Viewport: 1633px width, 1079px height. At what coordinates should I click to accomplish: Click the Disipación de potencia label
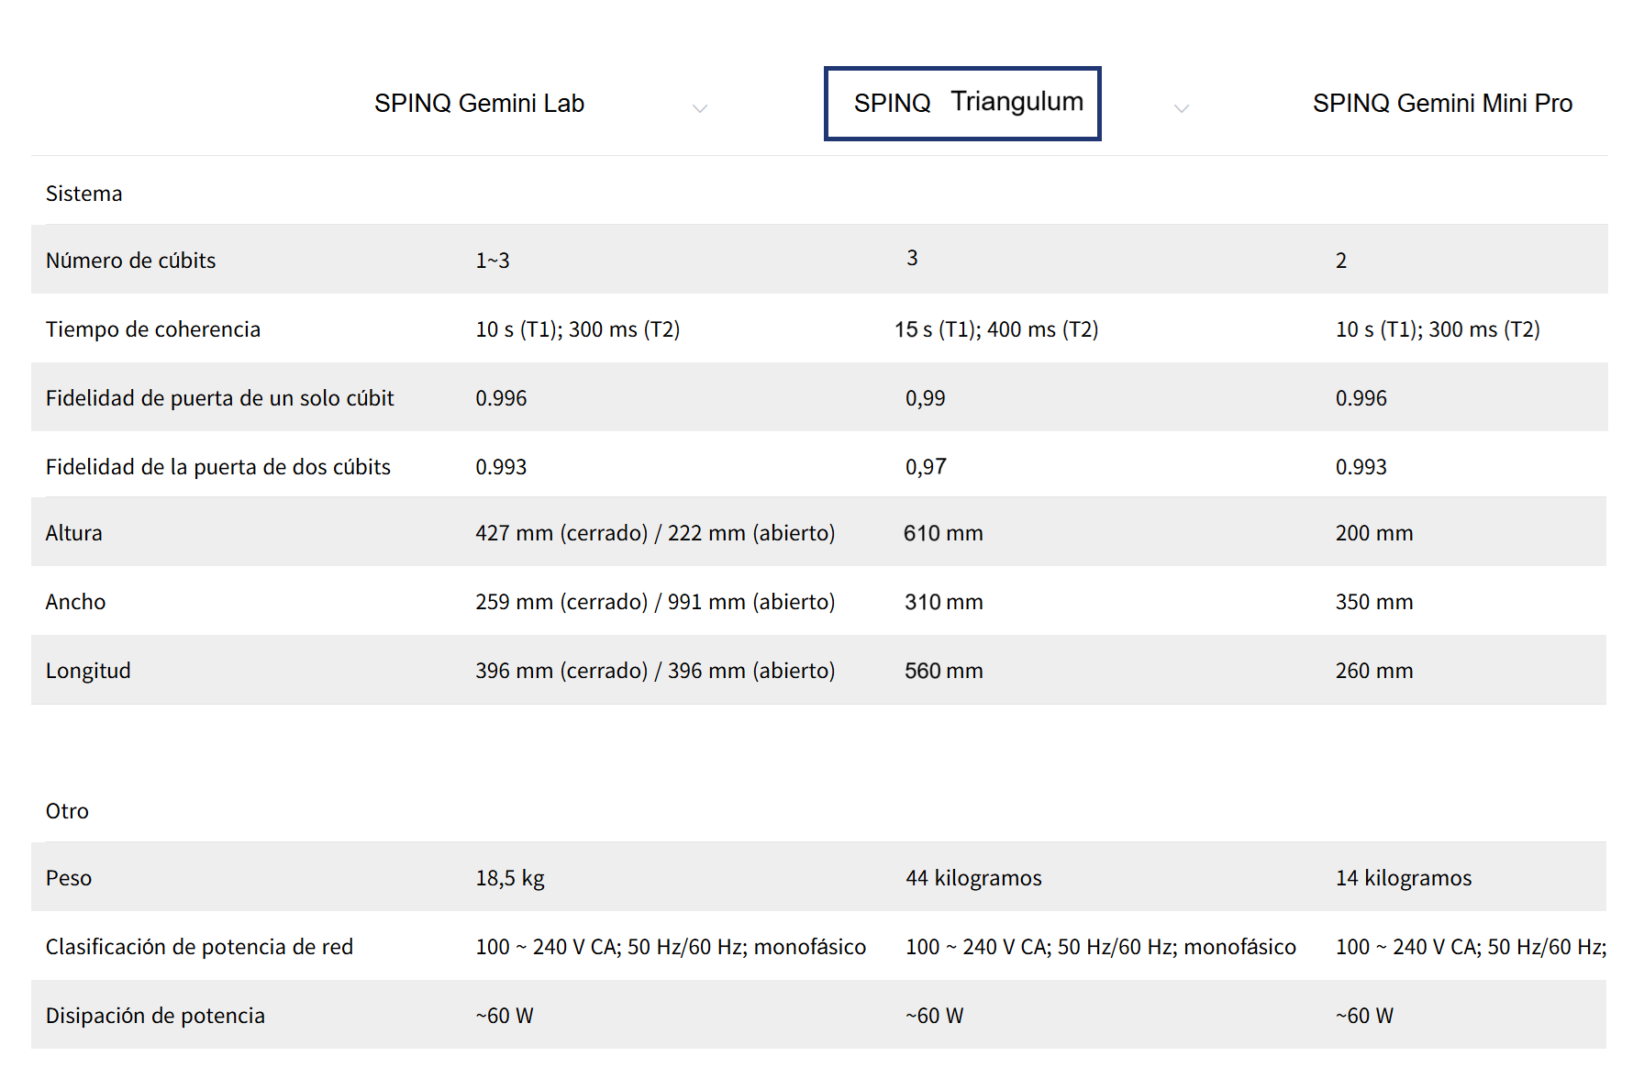155,1016
